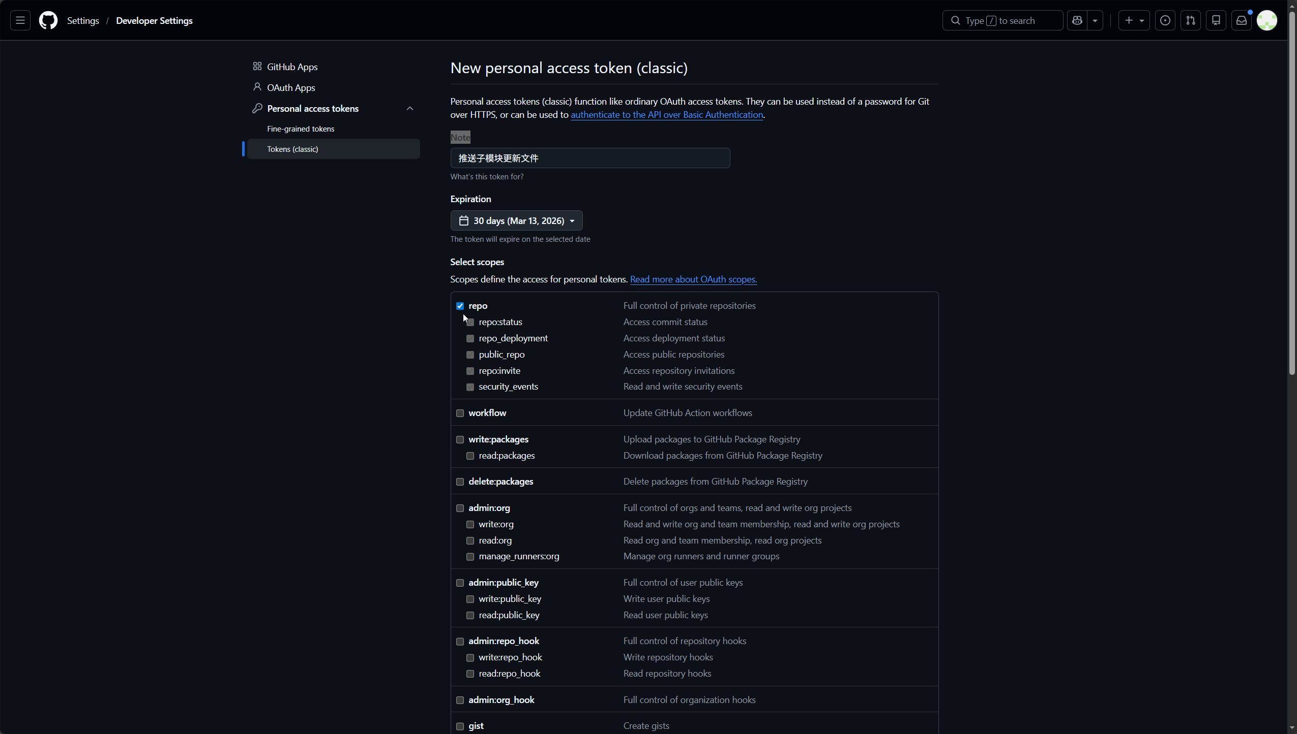1297x734 pixels.
Task: Collapse the Personal access tokens section
Action: click(x=410, y=109)
